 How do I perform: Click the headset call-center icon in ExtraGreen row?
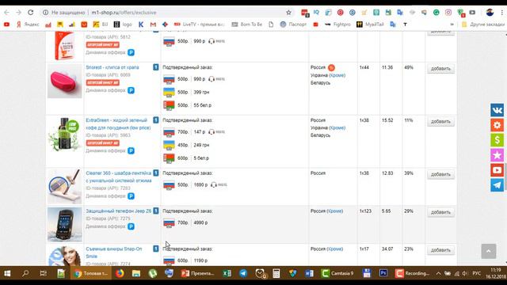[x=212, y=132]
